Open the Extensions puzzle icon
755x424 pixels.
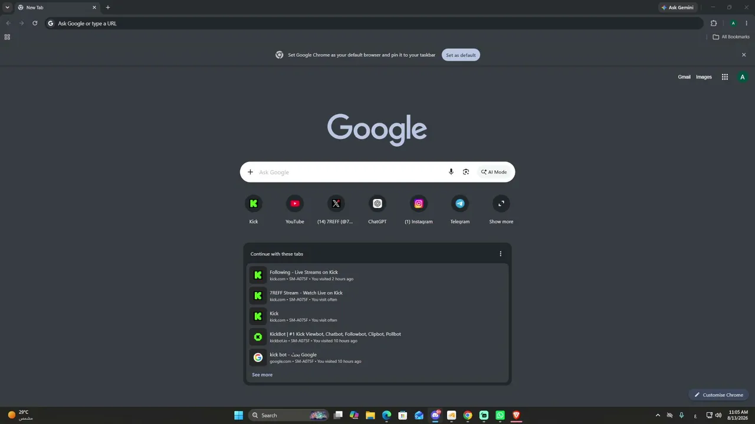coord(714,24)
